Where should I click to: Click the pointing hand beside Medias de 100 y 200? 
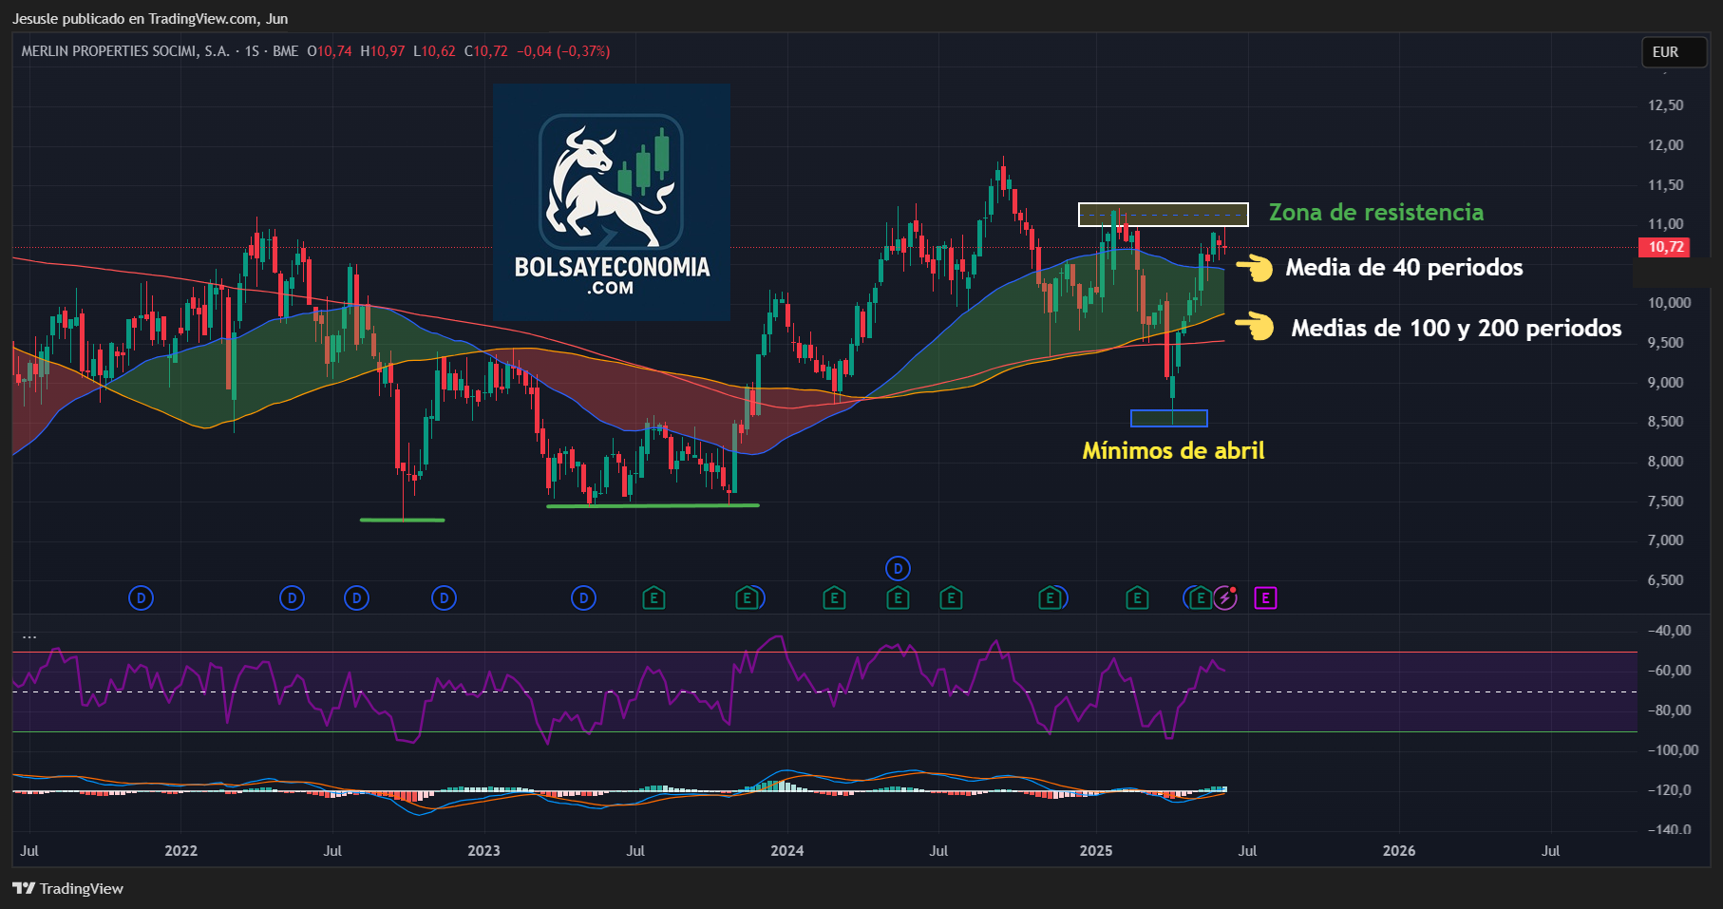tap(1255, 327)
